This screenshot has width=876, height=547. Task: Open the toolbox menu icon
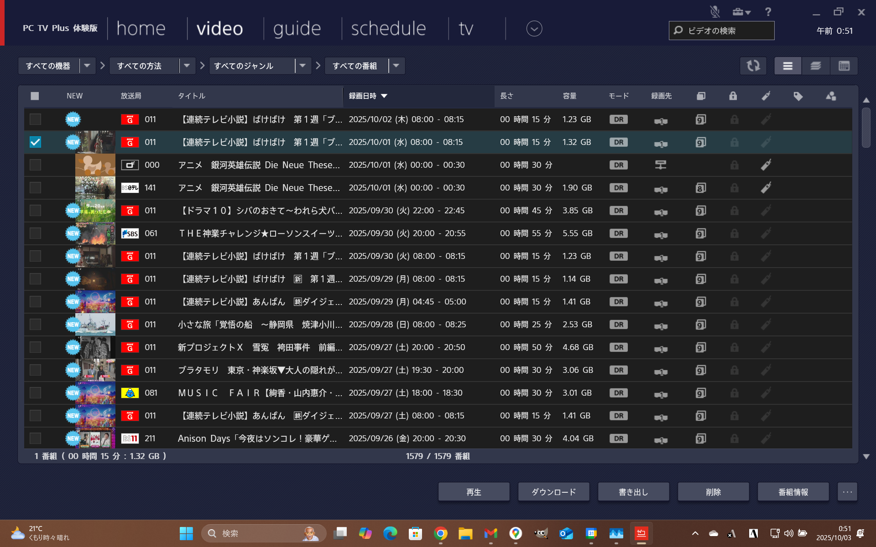point(741,12)
